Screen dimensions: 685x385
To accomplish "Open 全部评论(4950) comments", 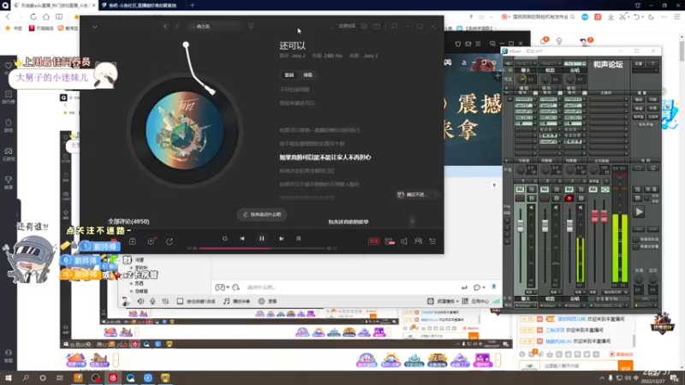I will [x=129, y=222].
